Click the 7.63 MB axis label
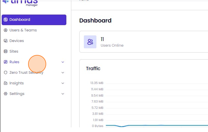 pos(97,102)
